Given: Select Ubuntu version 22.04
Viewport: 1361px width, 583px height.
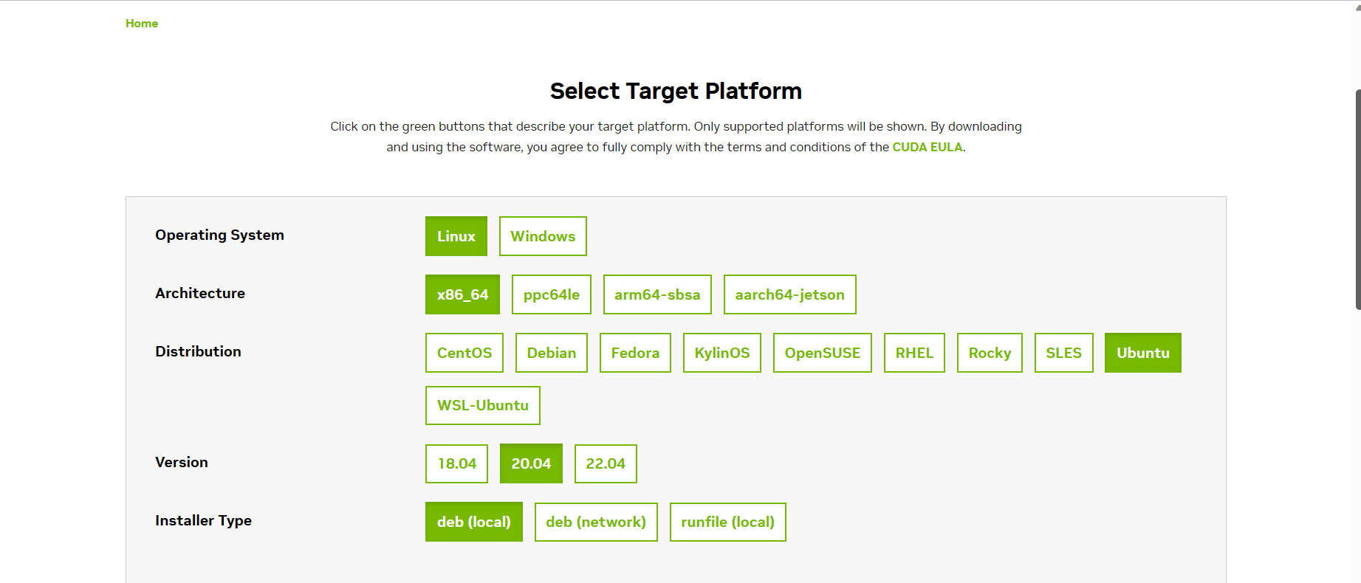Looking at the screenshot, I should (x=605, y=463).
